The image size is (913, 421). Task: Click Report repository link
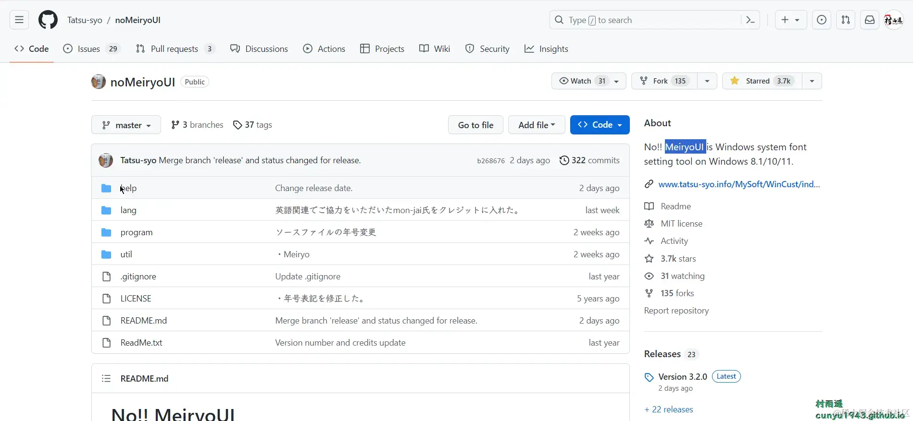pyautogui.click(x=676, y=311)
